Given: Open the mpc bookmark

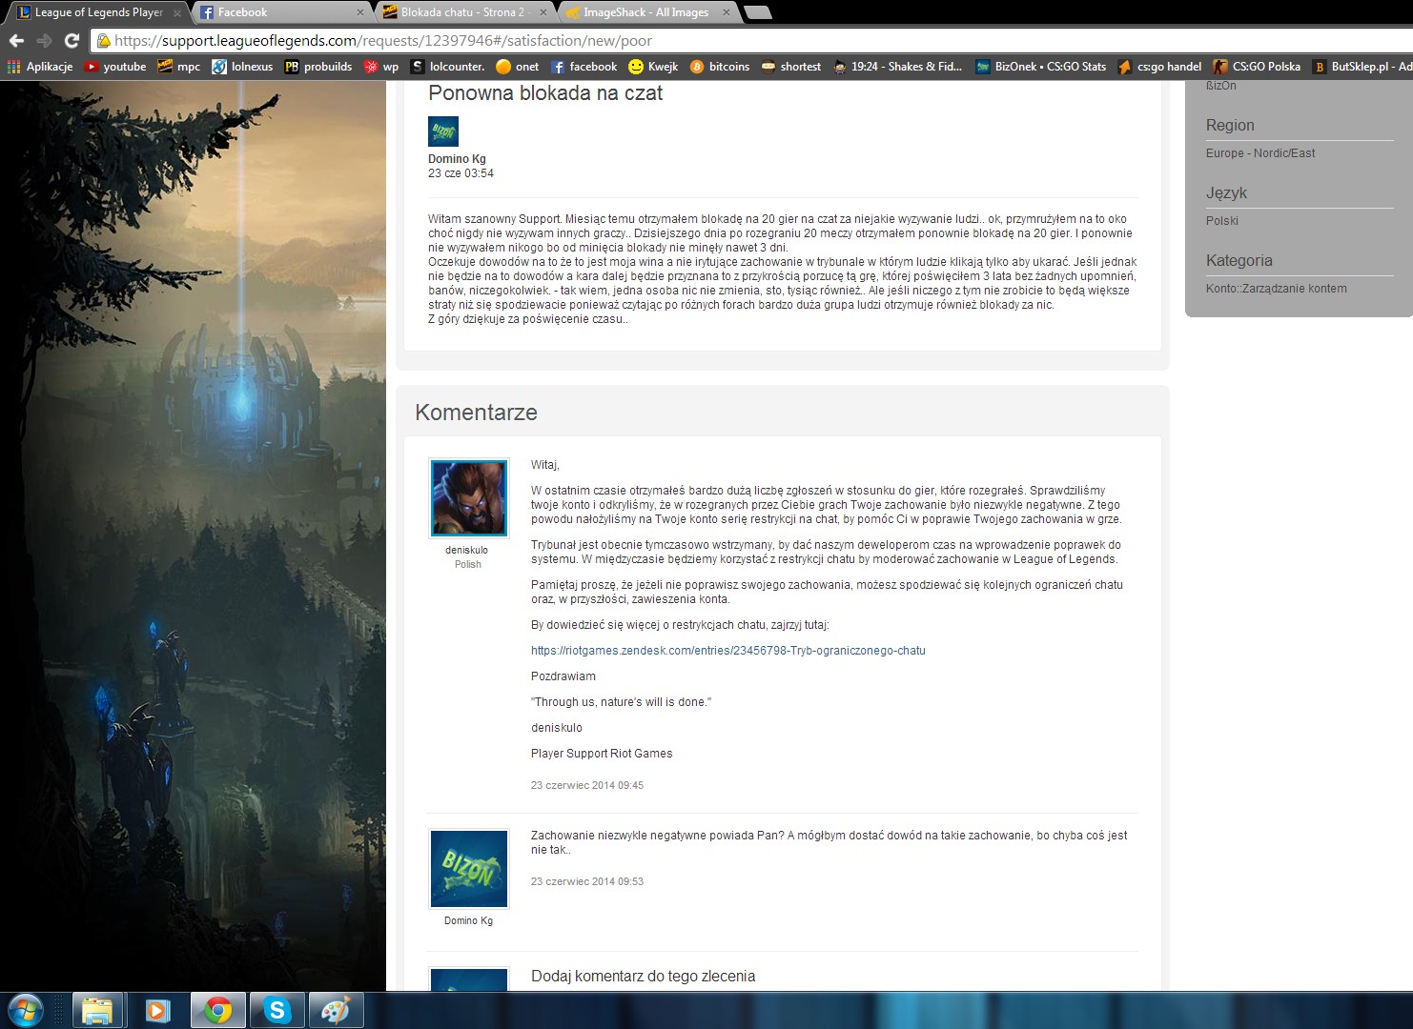Looking at the screenshot, I should pos(179,67).
